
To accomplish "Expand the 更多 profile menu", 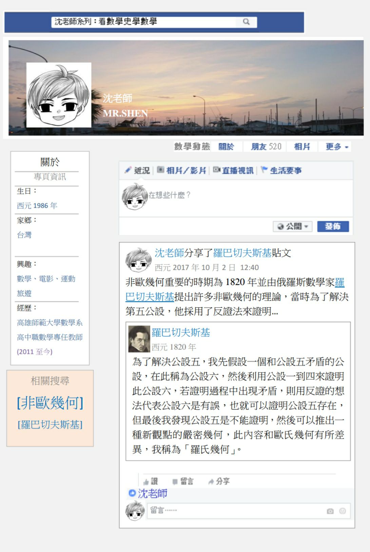I will tap(337, 147).
